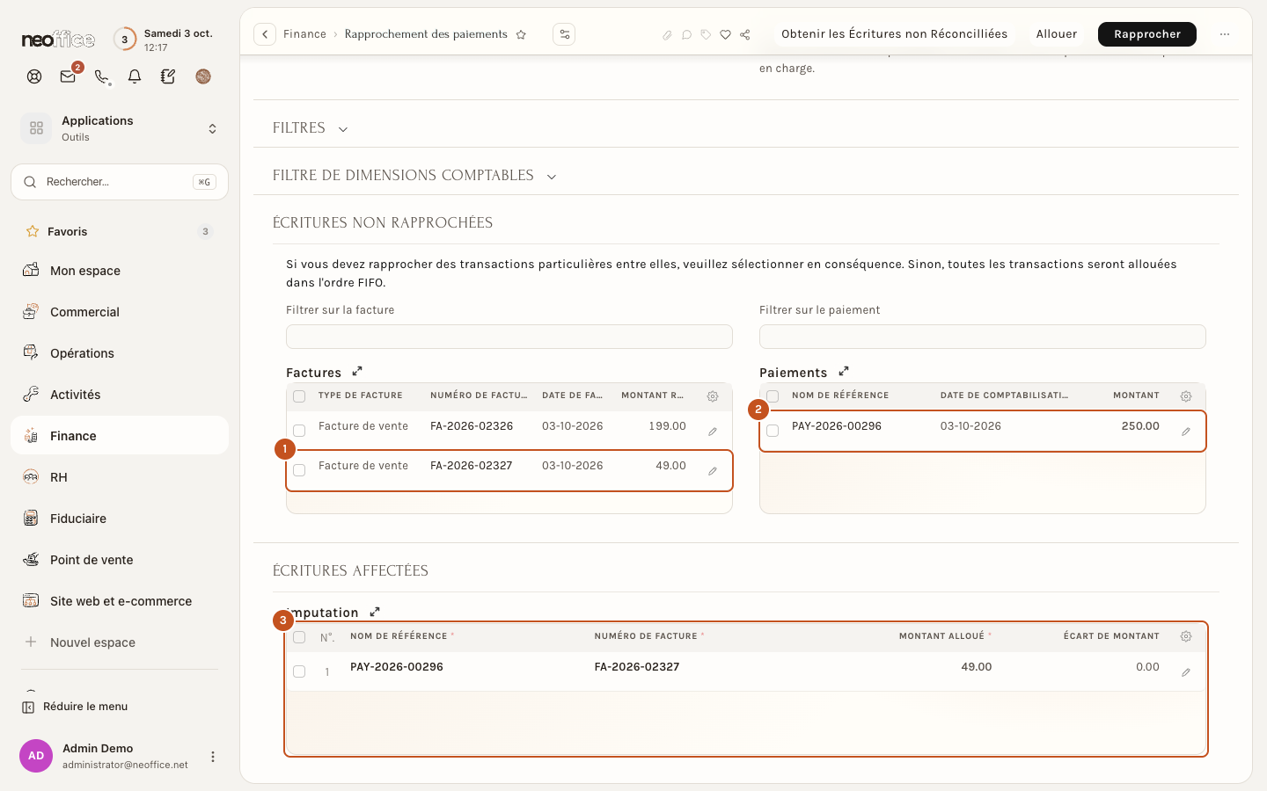This screenshot has width=1267, height=791.
Task: Edit the FA-2026-02326 invoice row
Action: click(713, 432)
